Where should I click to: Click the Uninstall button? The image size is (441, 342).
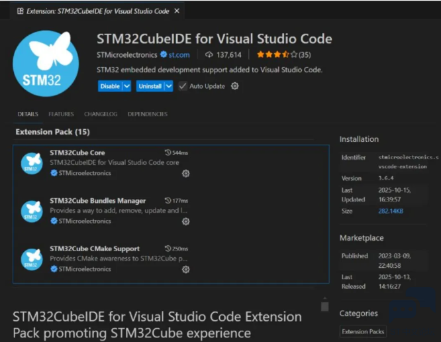tap(150, 86)
